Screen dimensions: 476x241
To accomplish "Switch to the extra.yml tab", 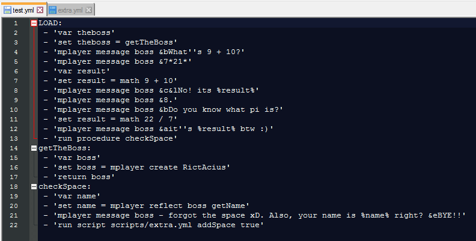I will point(70,10).
